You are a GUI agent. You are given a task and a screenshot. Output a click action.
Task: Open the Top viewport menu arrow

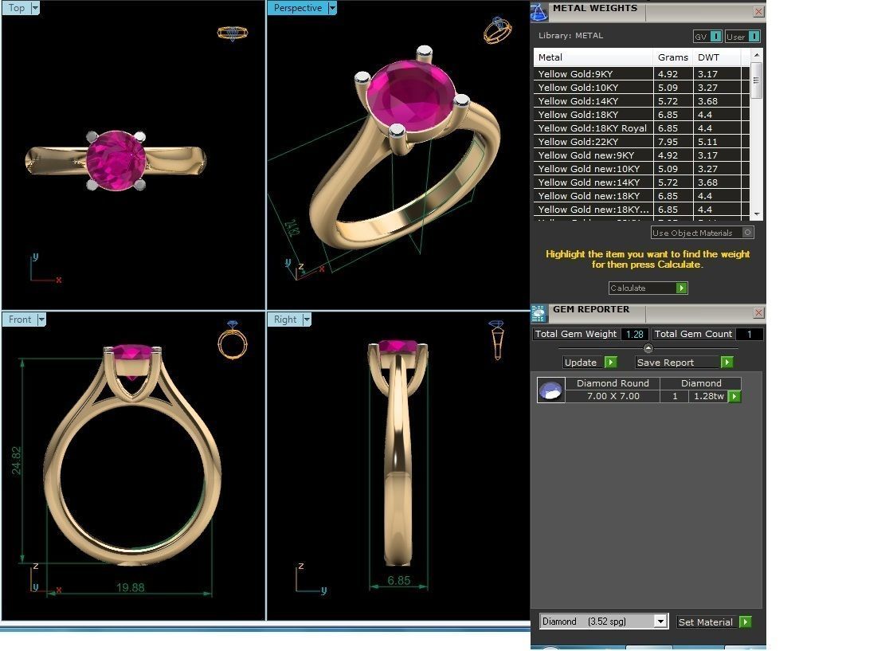35,8
